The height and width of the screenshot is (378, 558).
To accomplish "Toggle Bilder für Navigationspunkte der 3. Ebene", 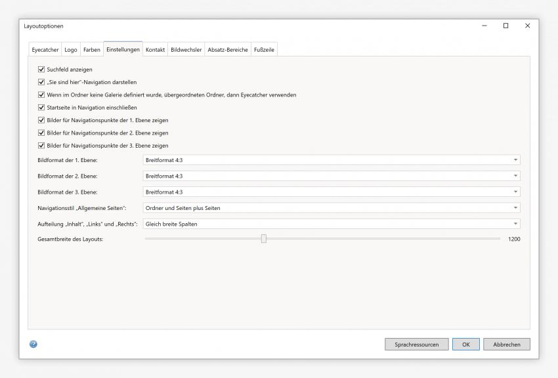I will click(x=41, y=146).
